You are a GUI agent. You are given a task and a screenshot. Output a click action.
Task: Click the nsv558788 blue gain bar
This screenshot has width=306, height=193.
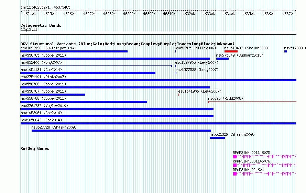[x=84, y=102]
